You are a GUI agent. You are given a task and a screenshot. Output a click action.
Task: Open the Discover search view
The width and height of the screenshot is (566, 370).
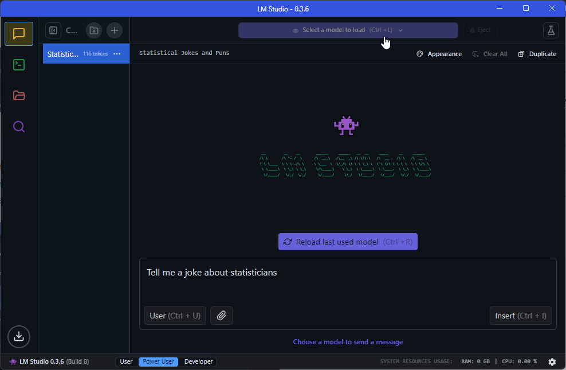point(19,127)
